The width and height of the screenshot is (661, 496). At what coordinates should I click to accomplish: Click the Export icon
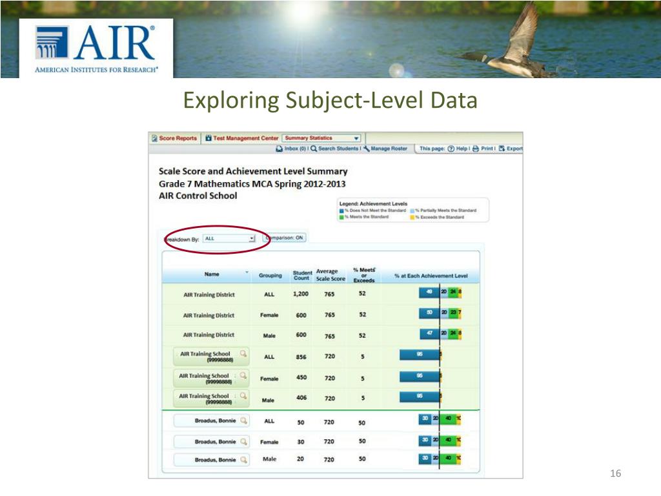coord(502,149)
